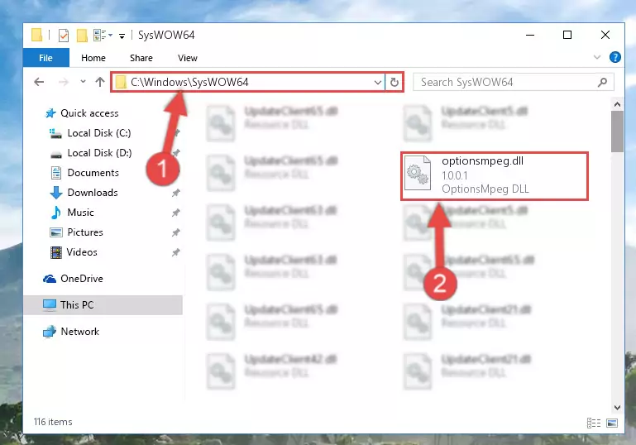Click the scroll up arrow of file list

[617, 105]
